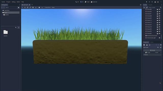
Task: Open the Transform dropdown menu
Action: [48, 7]
